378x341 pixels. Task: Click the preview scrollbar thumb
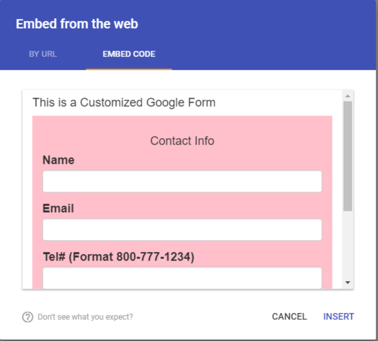tap(348, 156)
